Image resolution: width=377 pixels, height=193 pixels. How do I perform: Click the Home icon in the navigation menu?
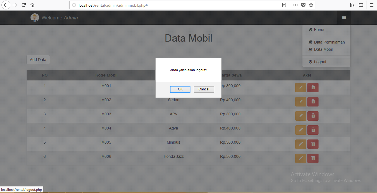pos(311,29)
